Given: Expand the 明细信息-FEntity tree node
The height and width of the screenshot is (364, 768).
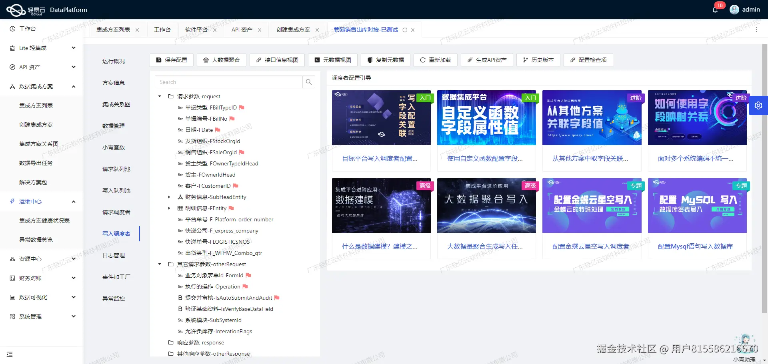Looking at the screenshot, I should [169, 208].
